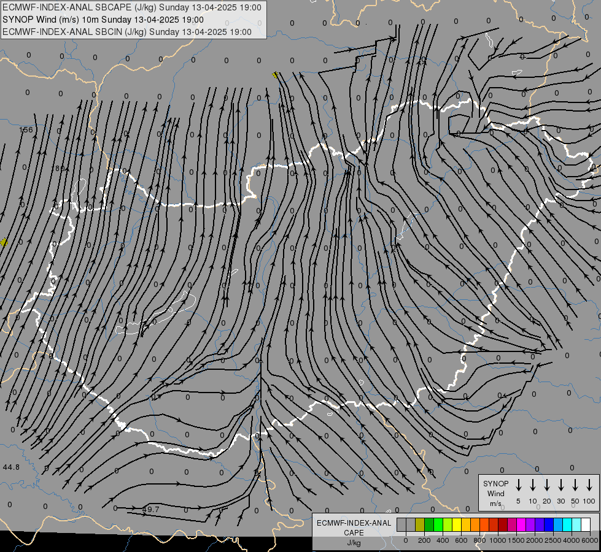Screen dimensions: 601x552
Task: Click the wind arrow above the 5 m/s label
Action: [518, 485]
